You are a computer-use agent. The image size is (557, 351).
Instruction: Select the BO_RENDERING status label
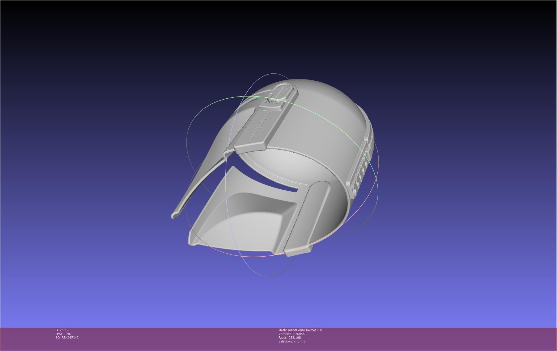tap(67, 337)
